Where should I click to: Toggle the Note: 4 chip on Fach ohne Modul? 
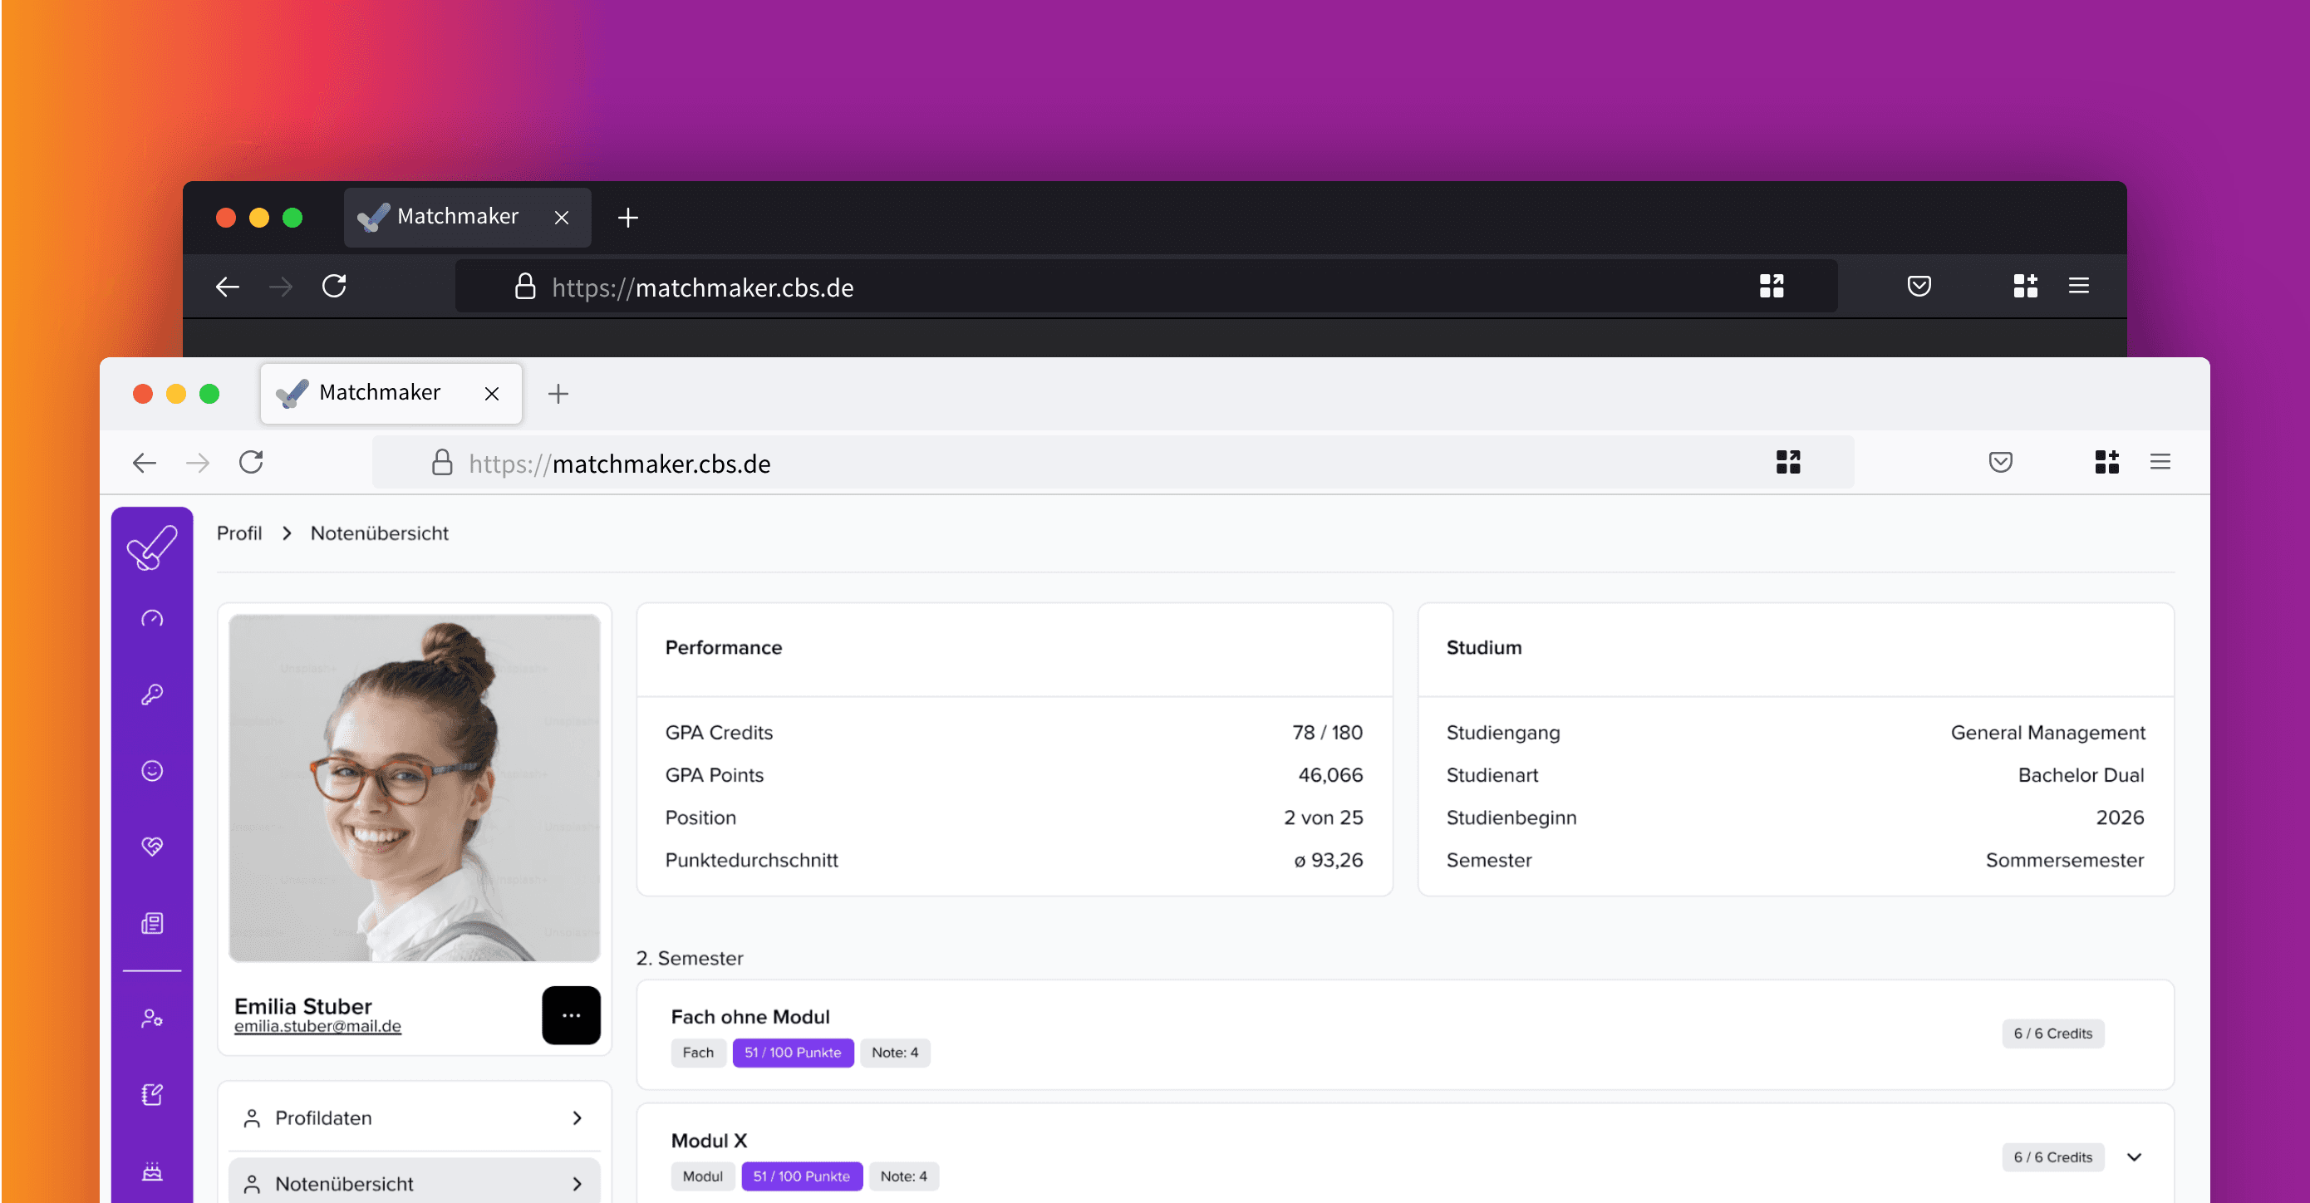[895, 1053]
